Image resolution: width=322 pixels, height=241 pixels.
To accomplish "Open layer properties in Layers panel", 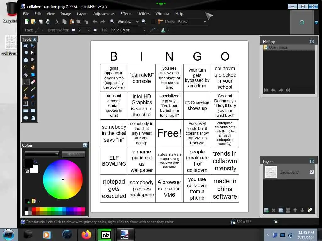I will click(309, 210).
